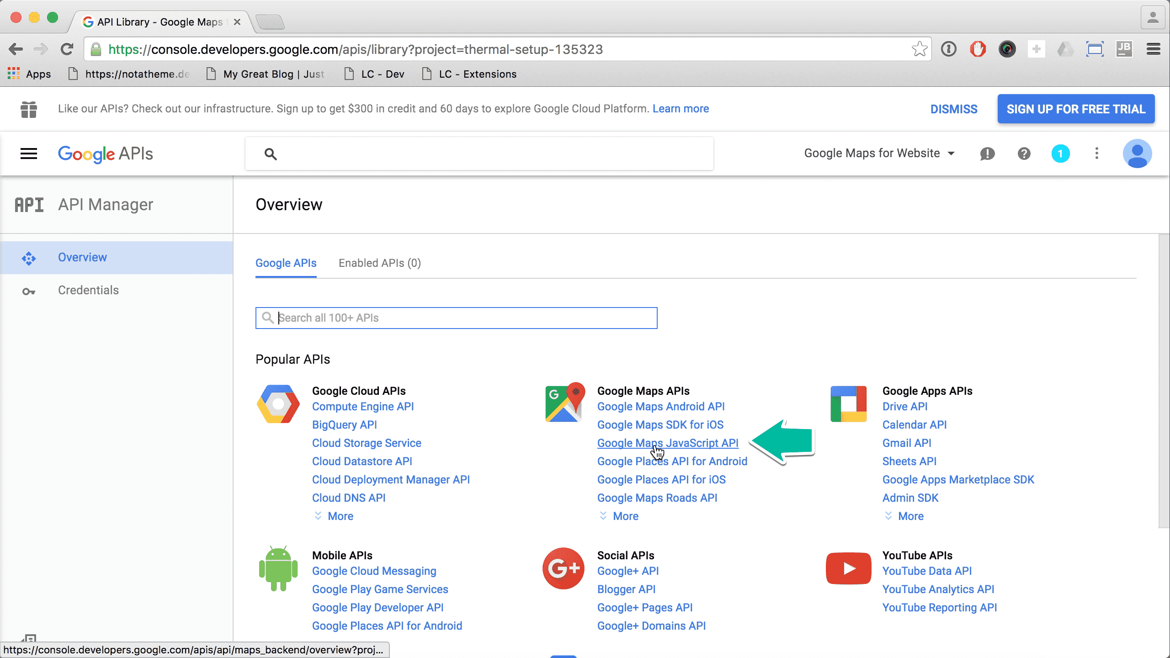This screenshot has height=658, width=1170.
Task: Expand More under Google Cloud APIs
Action: point(340,516)
